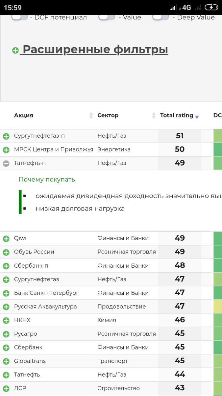Click the низкая долговая нагрузка bullet
The image size is (222, 396).
[x=80, y=209]
